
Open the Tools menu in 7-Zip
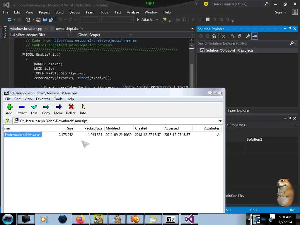pos(58,99)
